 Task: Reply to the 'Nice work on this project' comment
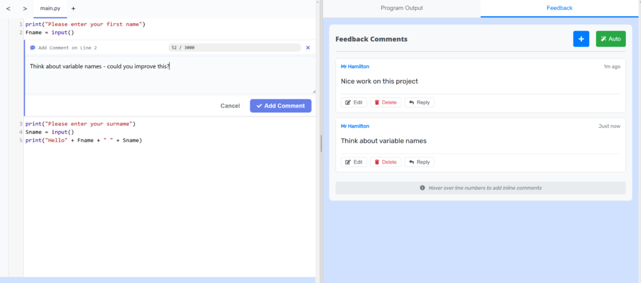tap(419, 102)
